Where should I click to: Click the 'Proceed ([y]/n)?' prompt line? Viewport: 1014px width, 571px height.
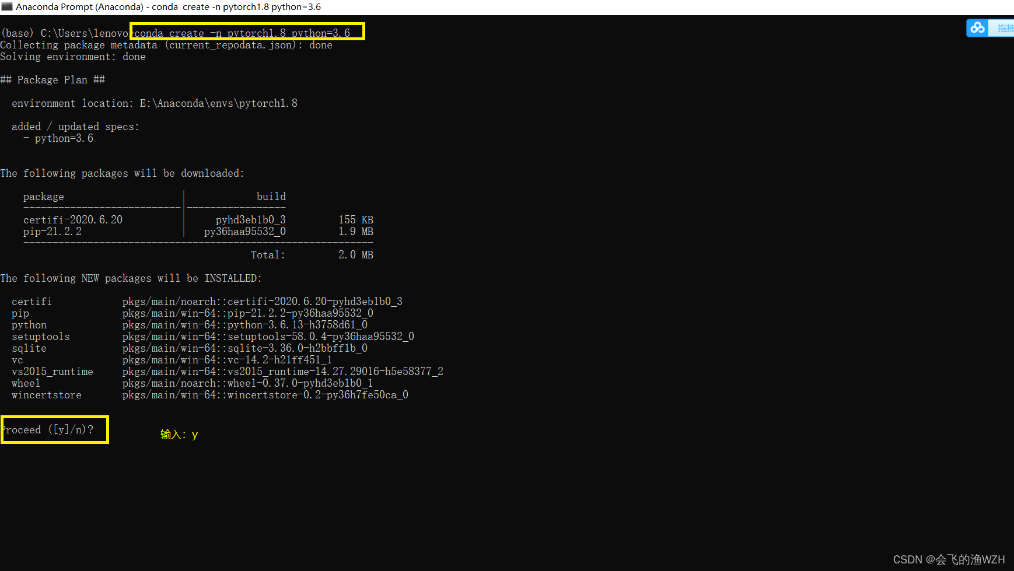pyautogui.click(x=47, y=430)
